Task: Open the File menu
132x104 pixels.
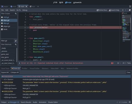Action: point(3,10)
